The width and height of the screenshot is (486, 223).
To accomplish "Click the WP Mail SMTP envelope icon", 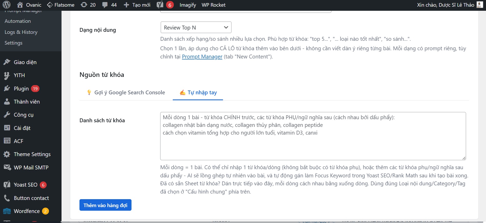I will 7,168.
